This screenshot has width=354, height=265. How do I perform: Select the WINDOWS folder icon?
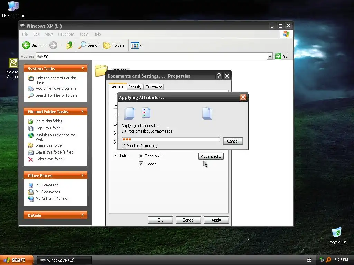coord(101,70)
